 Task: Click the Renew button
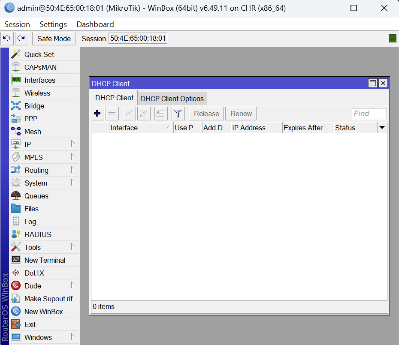coord(241,114)
